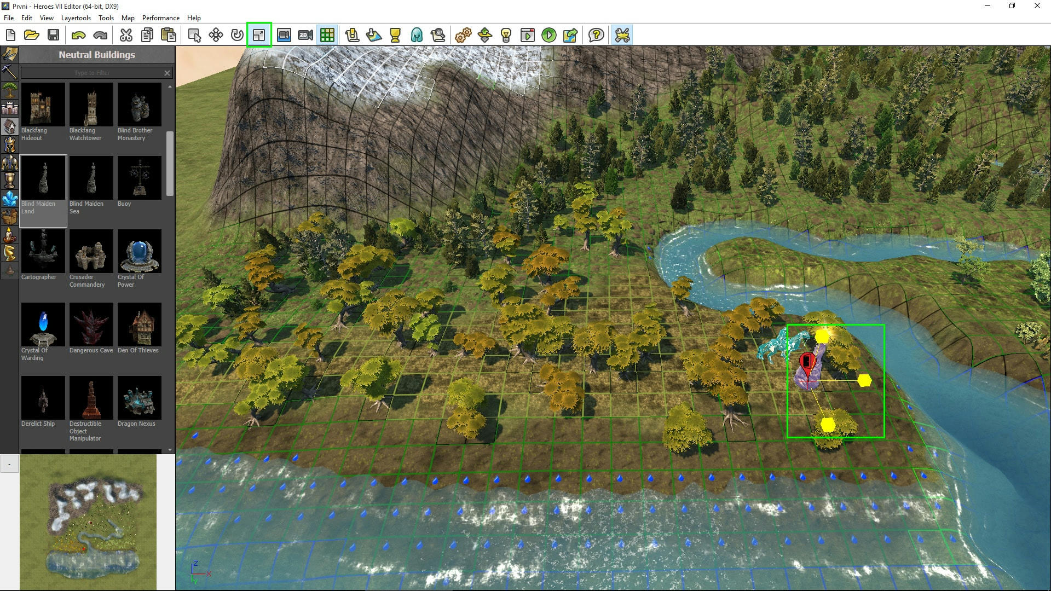Screen dimensions: 1051x591
Task: Activate the rotate tool
Action: 237,36
